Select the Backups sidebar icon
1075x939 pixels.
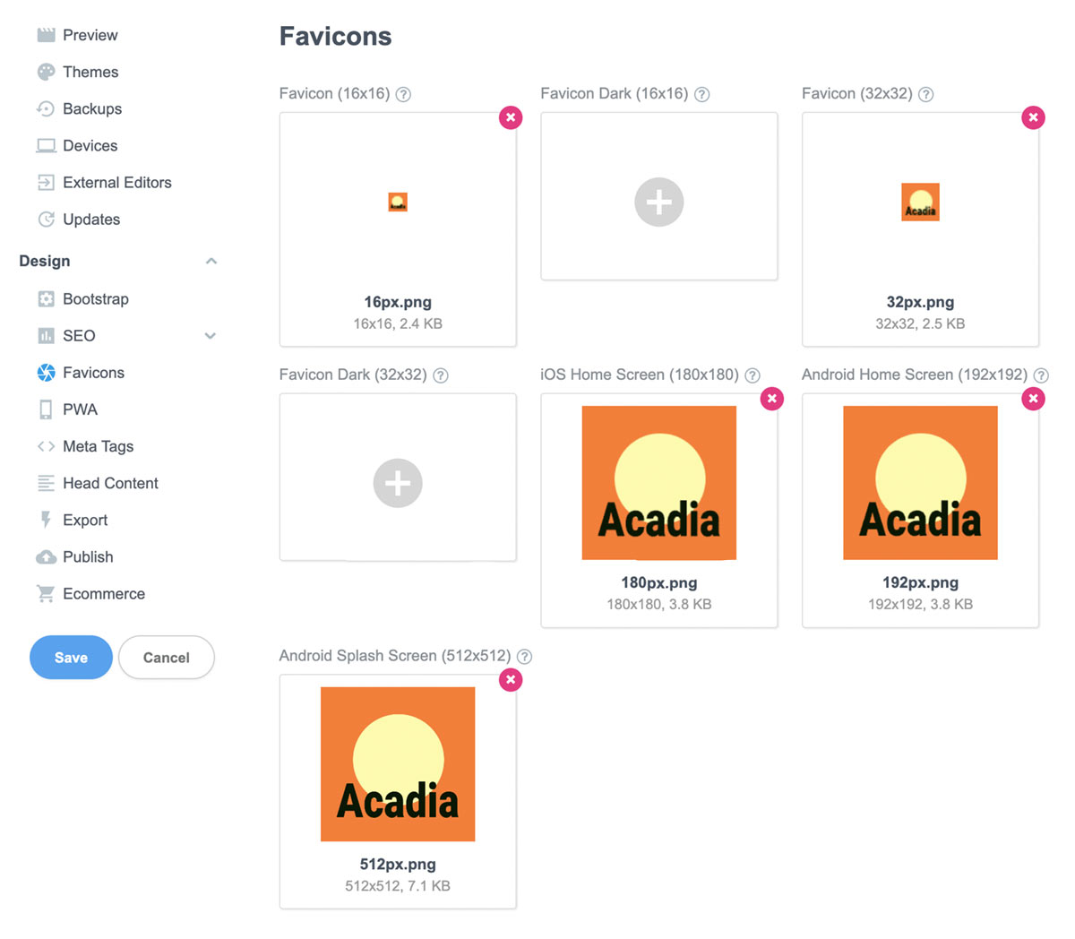tap(46, 108)
